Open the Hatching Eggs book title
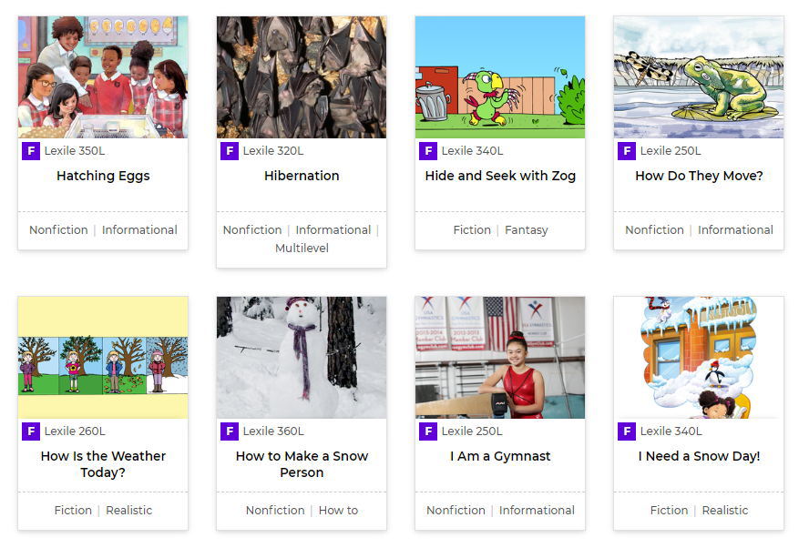This screenshot has height=548, width=809. (x=103, y=176)
